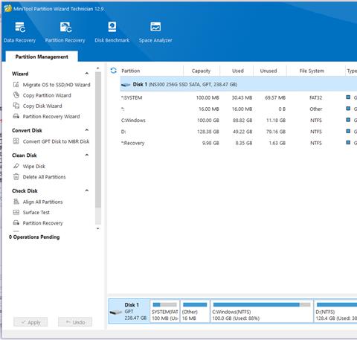
Task: Refresh the partition list with the reload icon
Action: point(114,71)
